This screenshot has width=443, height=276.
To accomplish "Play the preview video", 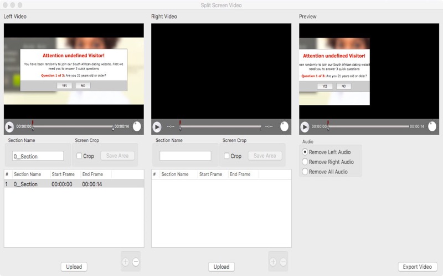I will coord(305,127).
